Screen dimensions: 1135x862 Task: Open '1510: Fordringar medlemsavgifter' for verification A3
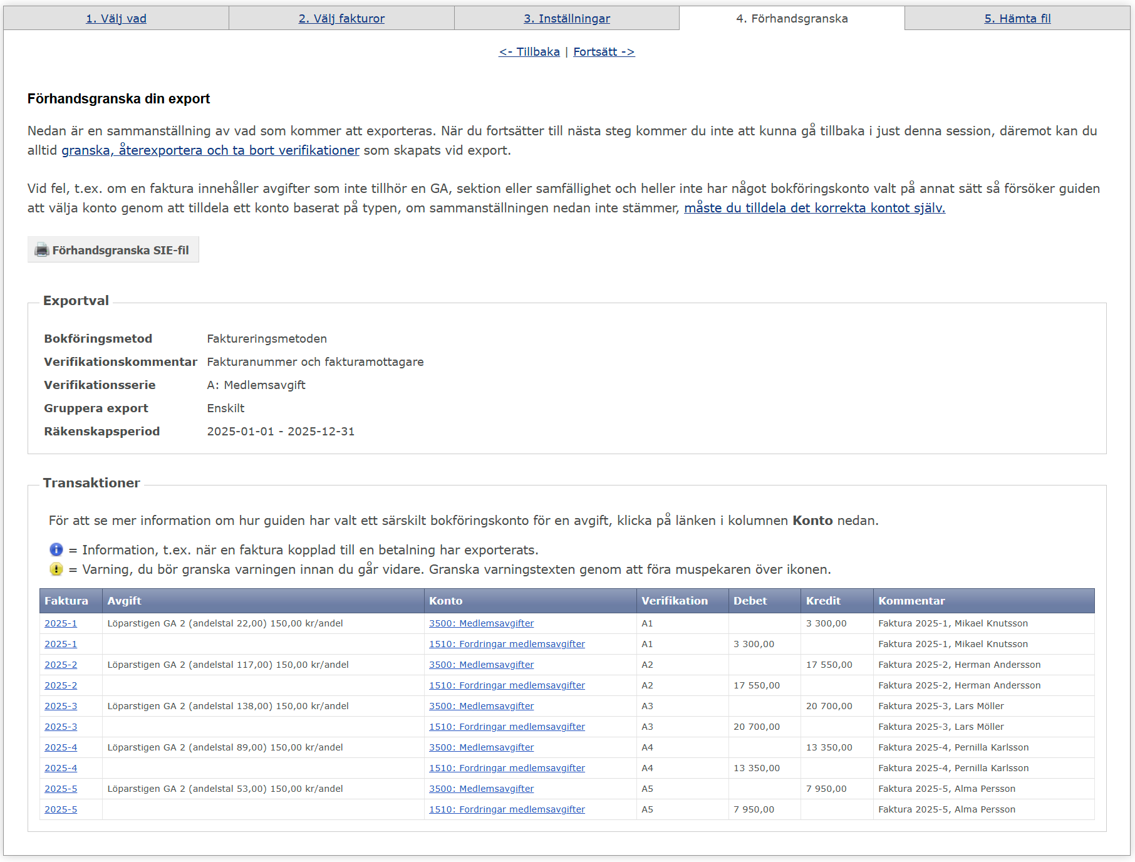(x=507, y=727)
